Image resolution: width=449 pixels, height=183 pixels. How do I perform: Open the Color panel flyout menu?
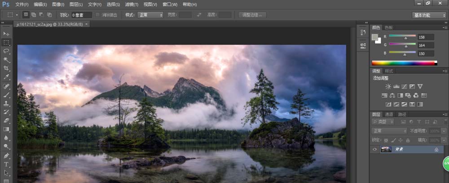445,27
